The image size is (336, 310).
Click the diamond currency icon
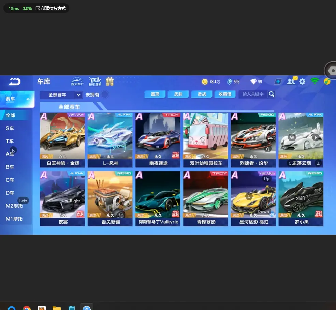click(x=253, y=82)
